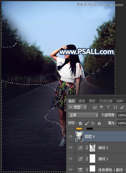
Task: Select the 曲线 1 layer mask thumbnail
Action: click(92, 158)
